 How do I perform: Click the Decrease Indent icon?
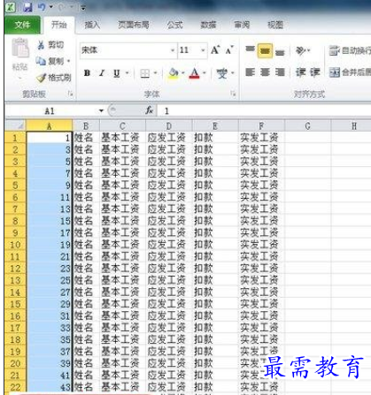(300, 72)
